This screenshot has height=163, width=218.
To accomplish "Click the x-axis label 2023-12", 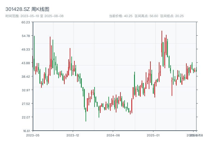I will [73, 135].
